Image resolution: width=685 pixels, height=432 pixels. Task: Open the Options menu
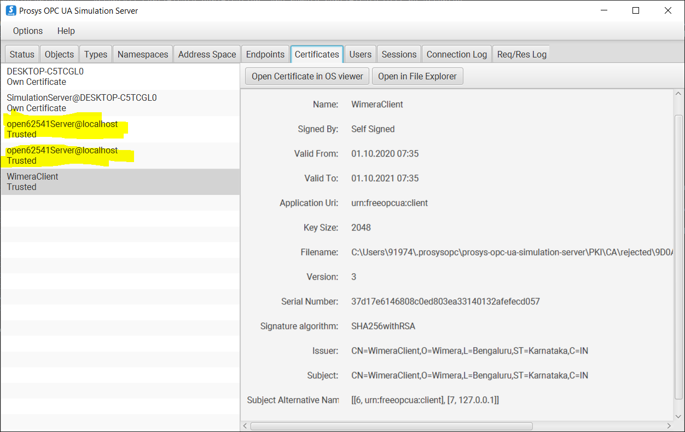(x=27, y=31)
